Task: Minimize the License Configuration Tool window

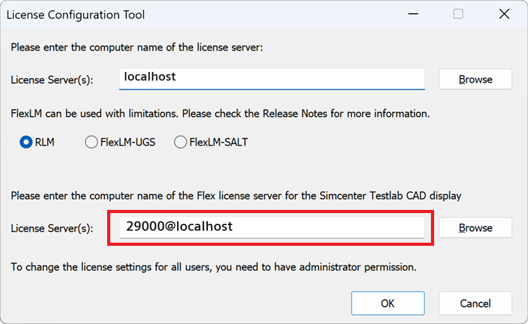Action: pyautogui.click(x=413, y=14)
